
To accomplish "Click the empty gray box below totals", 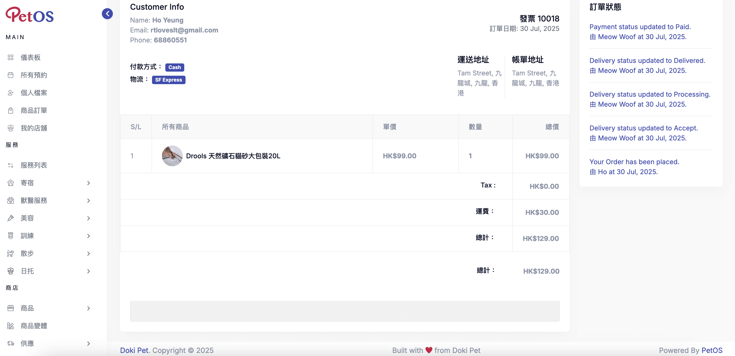I will tap(345, 311).
